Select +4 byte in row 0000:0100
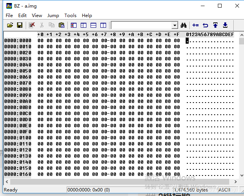244x196 pixels. point(77,138)
